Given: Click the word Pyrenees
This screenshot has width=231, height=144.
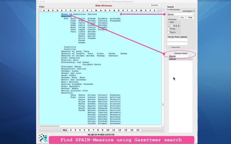Looking at the screenshot, I should coord(115,124).
